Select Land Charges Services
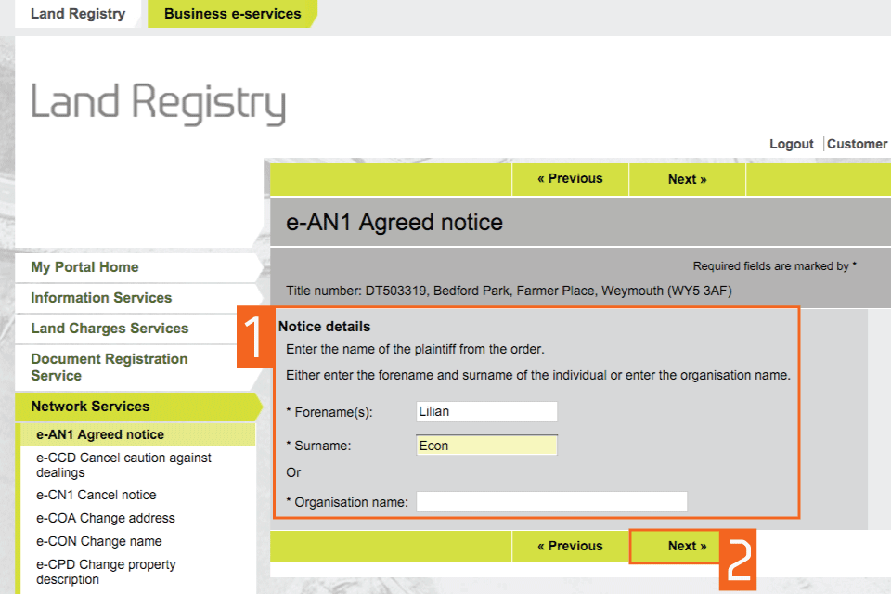Viewport: 891px width, 594px height. [x=110, y=329]
